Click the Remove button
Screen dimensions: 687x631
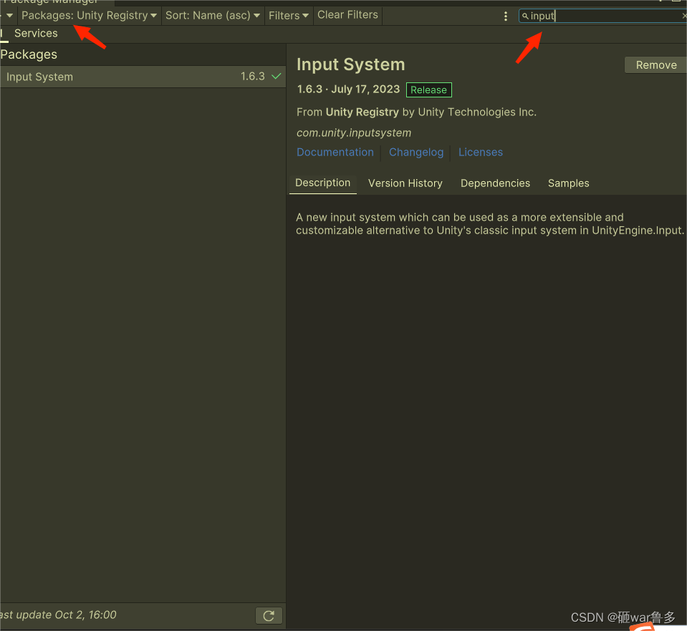click(x=656, y=65)
